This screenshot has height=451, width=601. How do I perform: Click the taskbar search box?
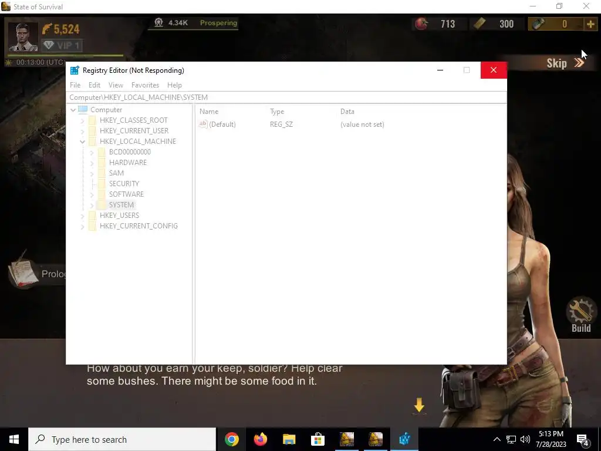pyautogui.click(x=122, y=439)
